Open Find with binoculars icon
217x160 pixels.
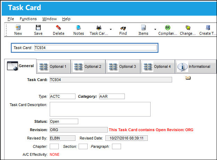coord(123,28)
